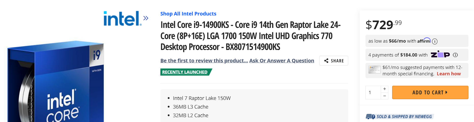The height and width of the screenshot is (122, 474).
Task: Decrease quantity with the minus button
Action: coord(385,96)
